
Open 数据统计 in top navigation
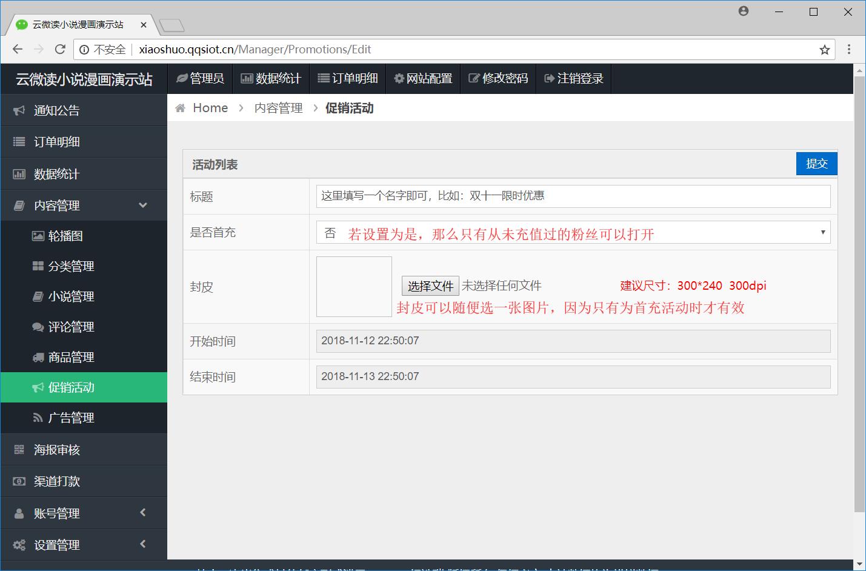click(271, 78)
